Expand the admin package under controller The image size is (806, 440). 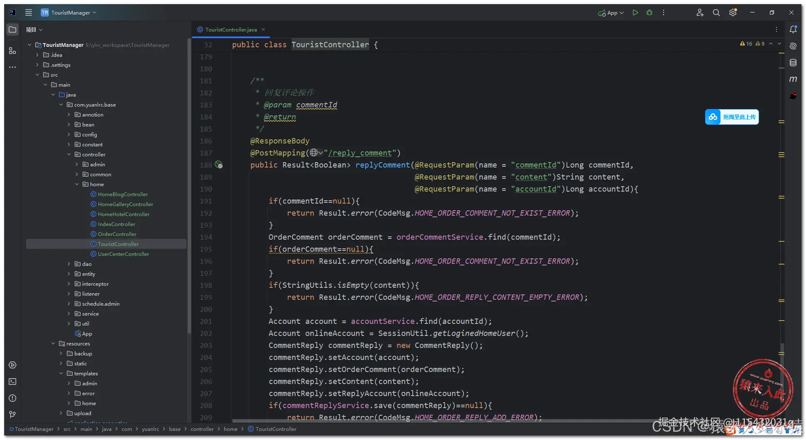point(77,164)
